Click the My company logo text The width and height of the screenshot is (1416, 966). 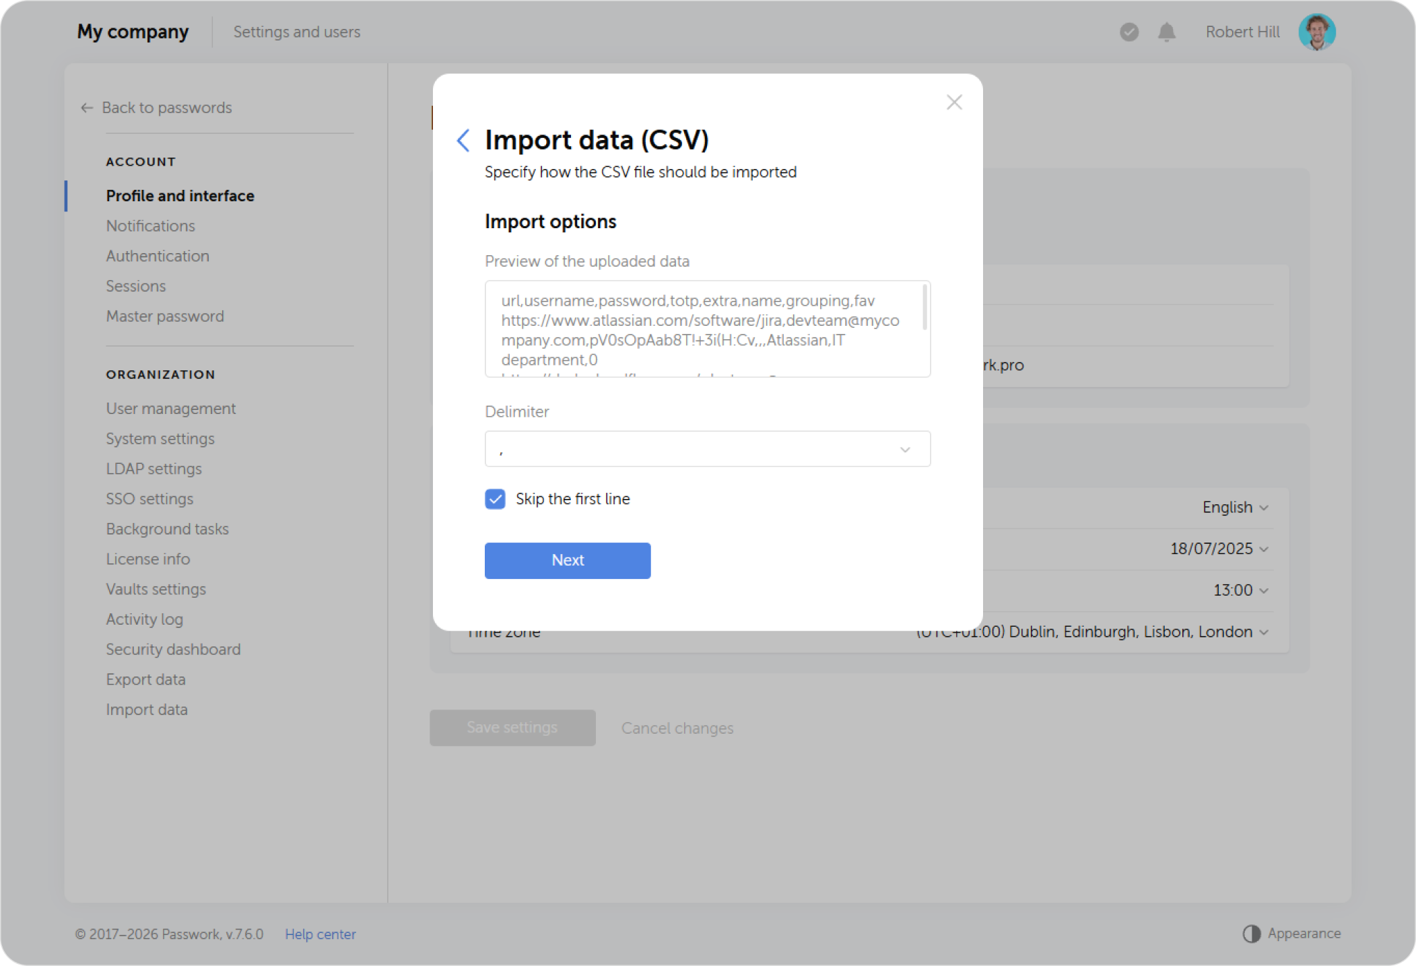133,32
